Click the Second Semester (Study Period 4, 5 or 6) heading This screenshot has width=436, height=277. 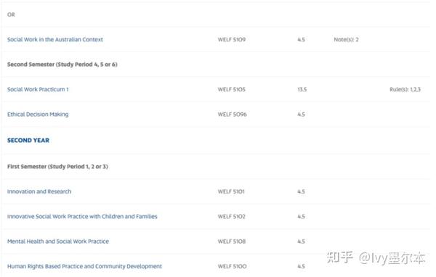62,65
